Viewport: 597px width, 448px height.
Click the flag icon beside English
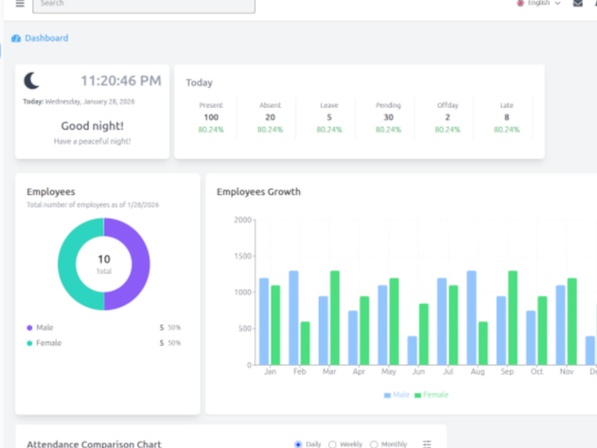(x=520, y=3)
